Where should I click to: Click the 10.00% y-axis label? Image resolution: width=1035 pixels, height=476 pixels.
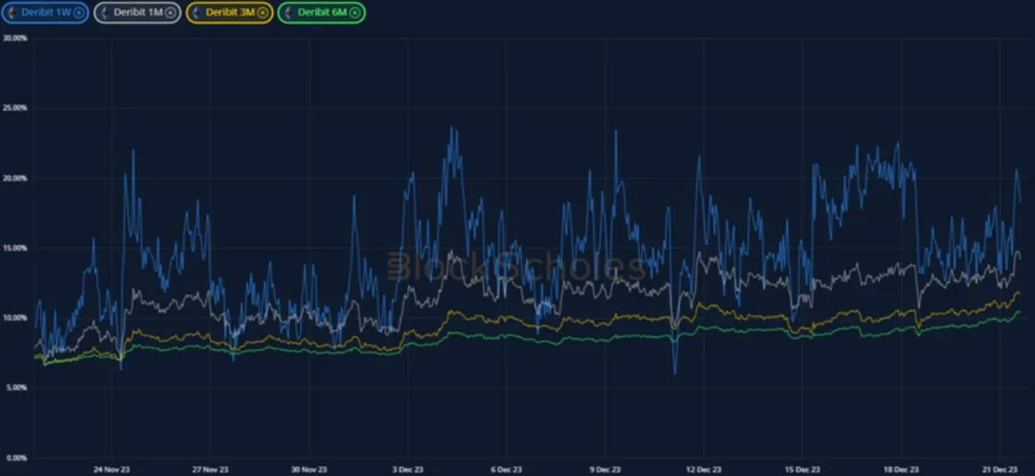[15, 318]
